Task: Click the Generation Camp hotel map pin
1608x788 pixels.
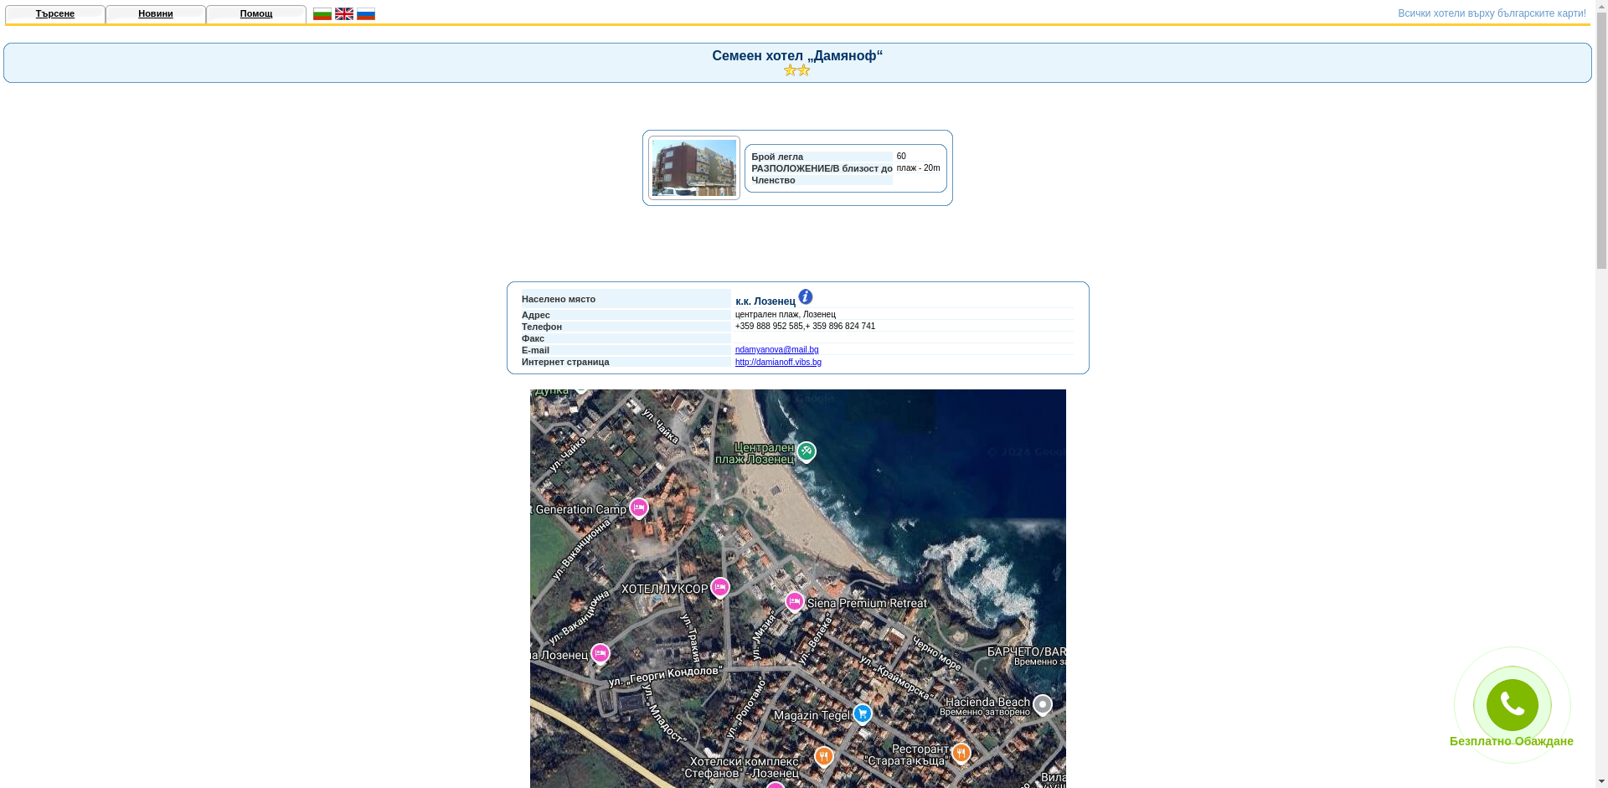Action: point(638,507)
